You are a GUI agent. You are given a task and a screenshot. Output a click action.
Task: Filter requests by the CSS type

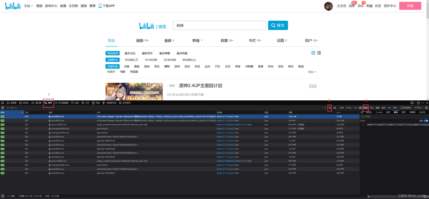(355, 108)
